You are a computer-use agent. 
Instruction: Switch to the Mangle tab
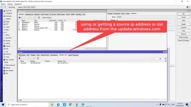[x=33, y=55]
